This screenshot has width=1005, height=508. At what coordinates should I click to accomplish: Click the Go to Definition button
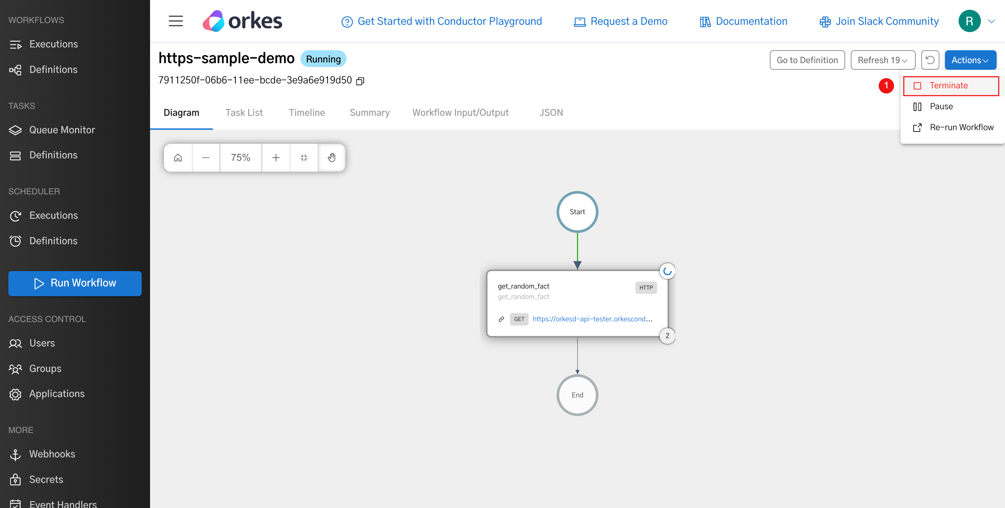(807, 60)
